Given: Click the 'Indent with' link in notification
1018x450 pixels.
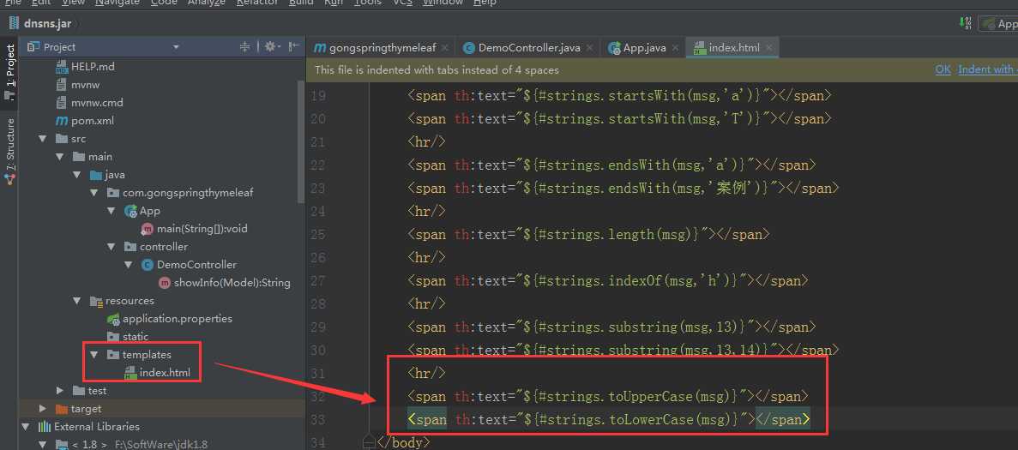Looking at the screenshot, I should (987, 69).
